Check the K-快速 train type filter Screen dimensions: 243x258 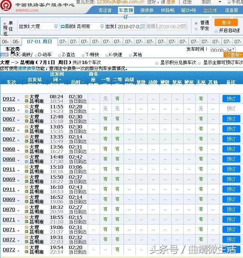[x=107, y=55]
